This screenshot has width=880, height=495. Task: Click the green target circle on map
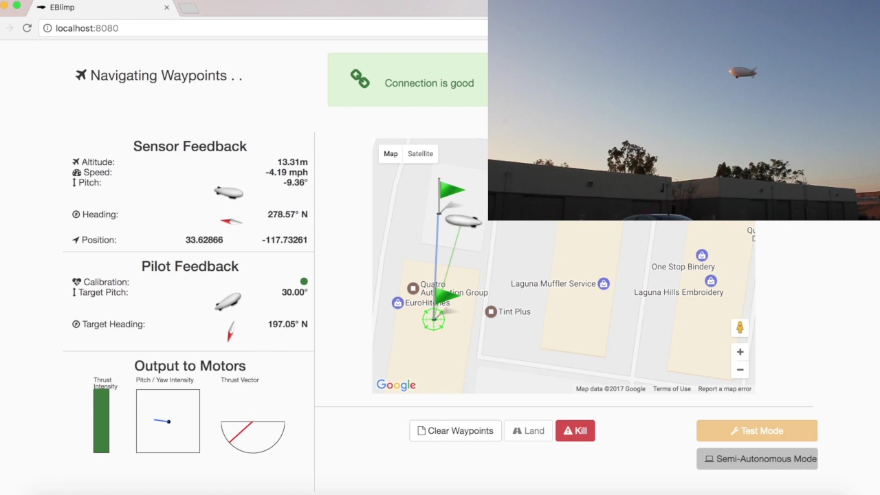coord(433,319)
